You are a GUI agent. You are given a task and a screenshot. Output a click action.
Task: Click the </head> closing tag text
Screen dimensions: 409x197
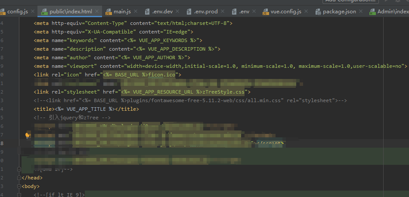32,178
